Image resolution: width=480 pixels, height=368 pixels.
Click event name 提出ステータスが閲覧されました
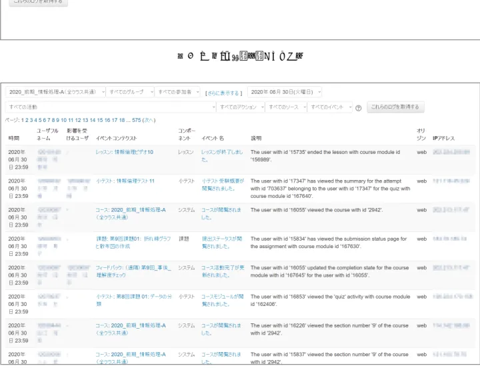click(222, 243)
